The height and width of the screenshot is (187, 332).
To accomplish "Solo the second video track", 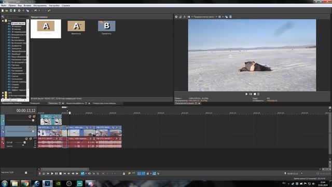I will pyautogui.click(x=34, y=128).
